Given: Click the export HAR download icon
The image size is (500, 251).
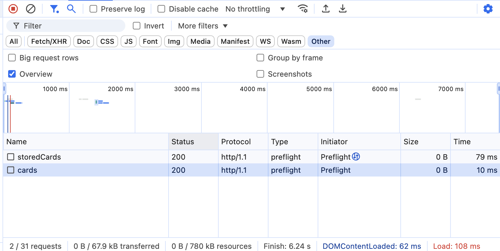Looking at the screenshot, I should (x=343, y=9).
